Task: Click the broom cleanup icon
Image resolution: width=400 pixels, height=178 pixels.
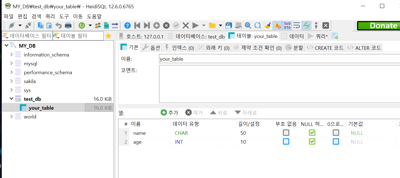Action: 267,26
